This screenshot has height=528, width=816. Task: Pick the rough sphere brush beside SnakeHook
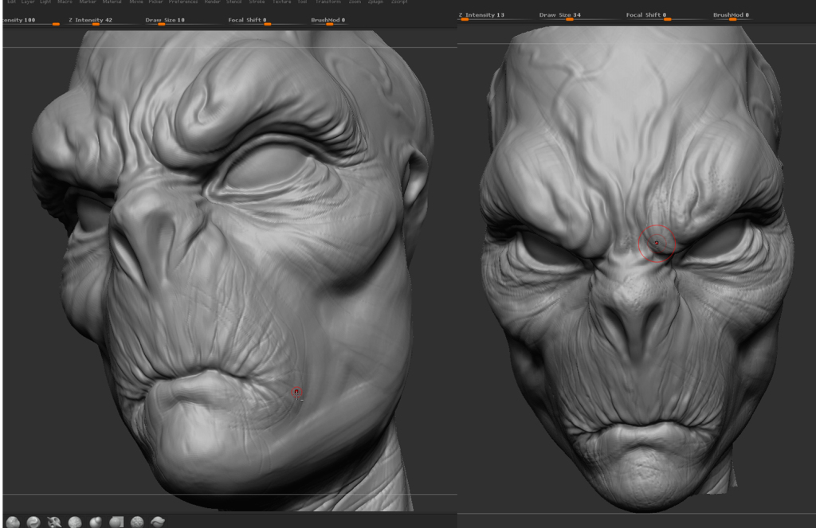pyautogui.click(x=75, y=522)
